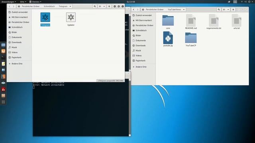Open Dokumente in Telegram window sidebar
255x143 pixels.
[x=19, y=37]
